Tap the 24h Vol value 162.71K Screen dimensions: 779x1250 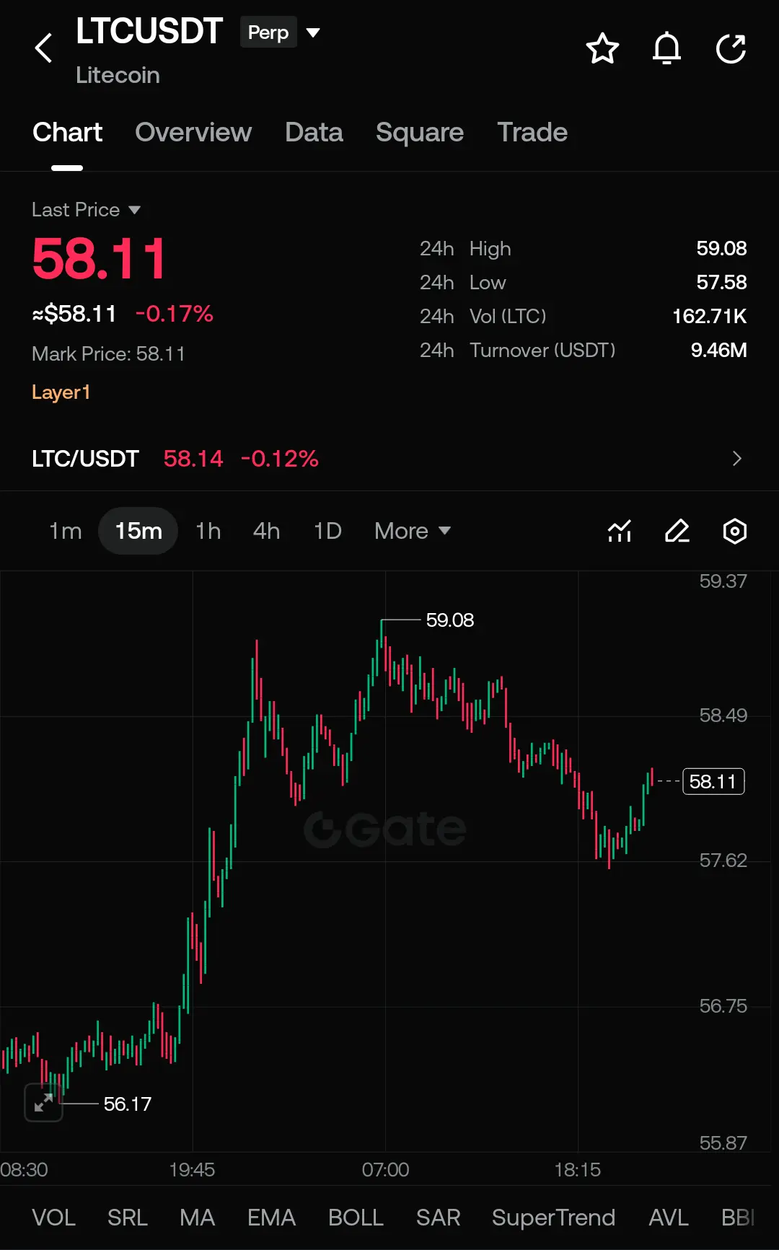(709, 317)
